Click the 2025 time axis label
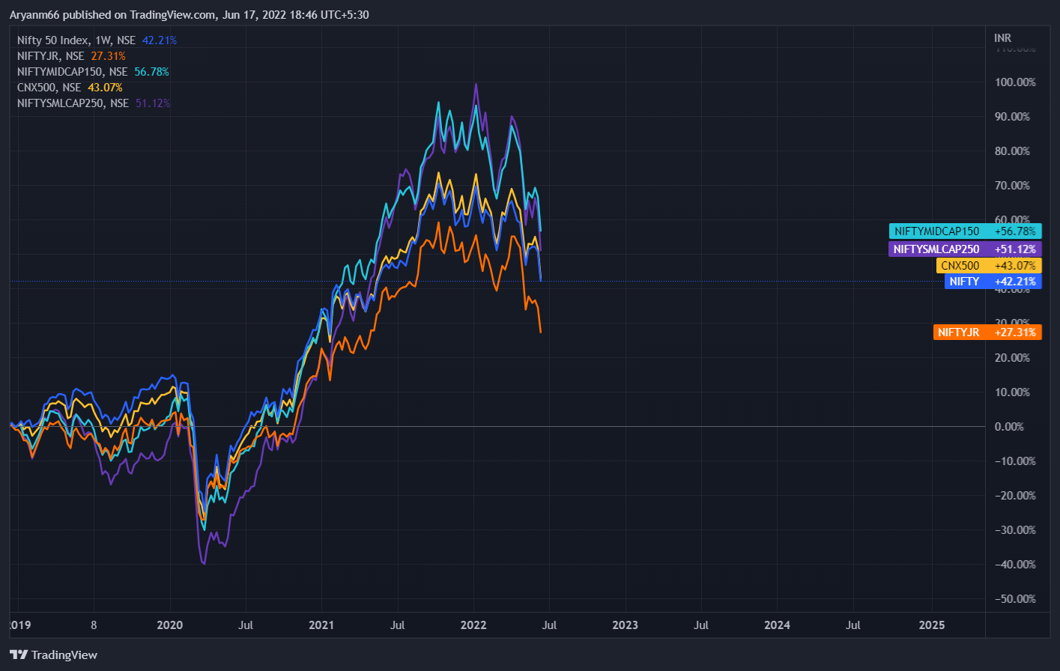 click(x=932, y=625)
